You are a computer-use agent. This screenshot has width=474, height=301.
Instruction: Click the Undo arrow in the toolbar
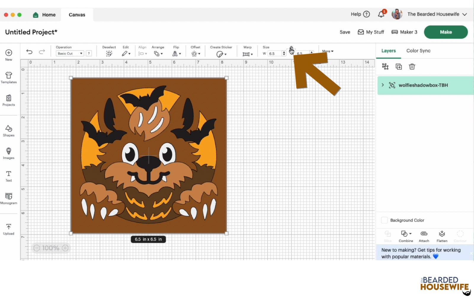(x=29, y=52)
